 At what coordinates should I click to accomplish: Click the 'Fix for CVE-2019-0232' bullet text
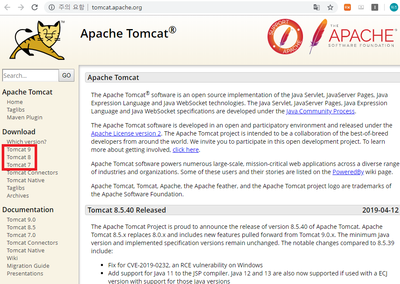coord(185,265)
